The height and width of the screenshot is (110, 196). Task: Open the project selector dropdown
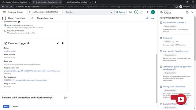tap(45, 12)
